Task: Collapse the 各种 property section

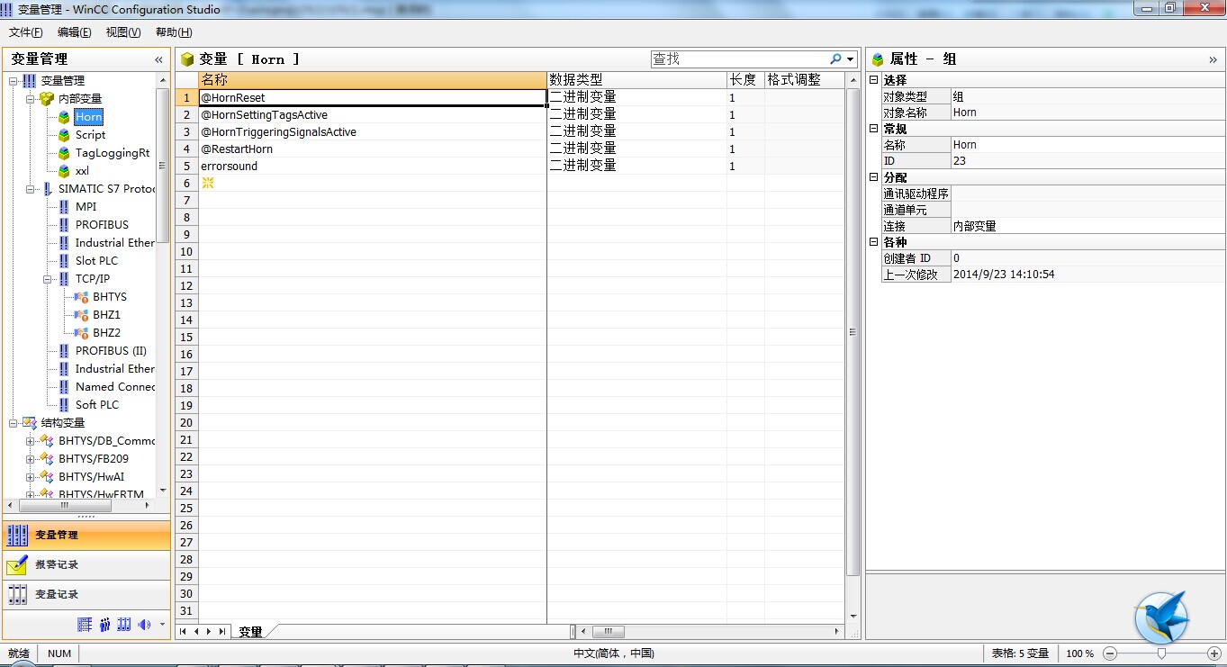Action: 873,242
